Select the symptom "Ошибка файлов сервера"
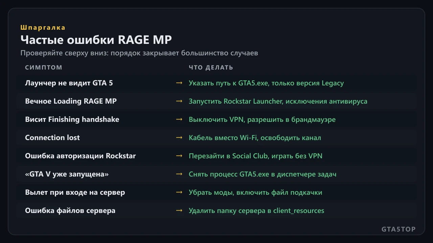This screenshot has width=433, height=243. pos(70,211)
